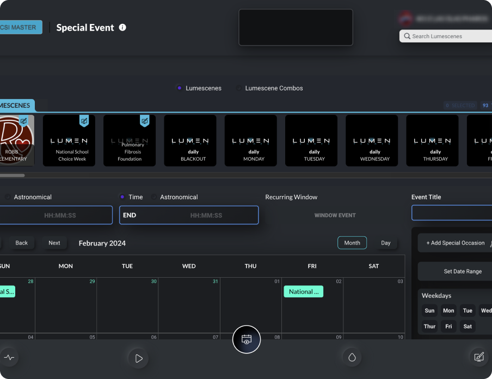Select the Lumescenes radio option

[179, 88]
